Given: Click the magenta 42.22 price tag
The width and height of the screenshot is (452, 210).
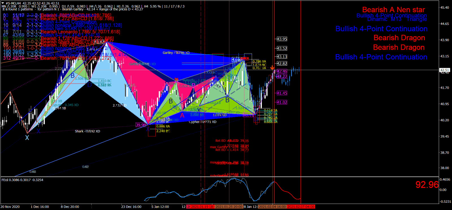Looking at the screenshot, I should pyautogui.click(x=282, y=77).
